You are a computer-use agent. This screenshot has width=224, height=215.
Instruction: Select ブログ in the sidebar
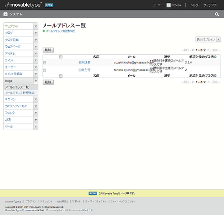tap(9, 33)
